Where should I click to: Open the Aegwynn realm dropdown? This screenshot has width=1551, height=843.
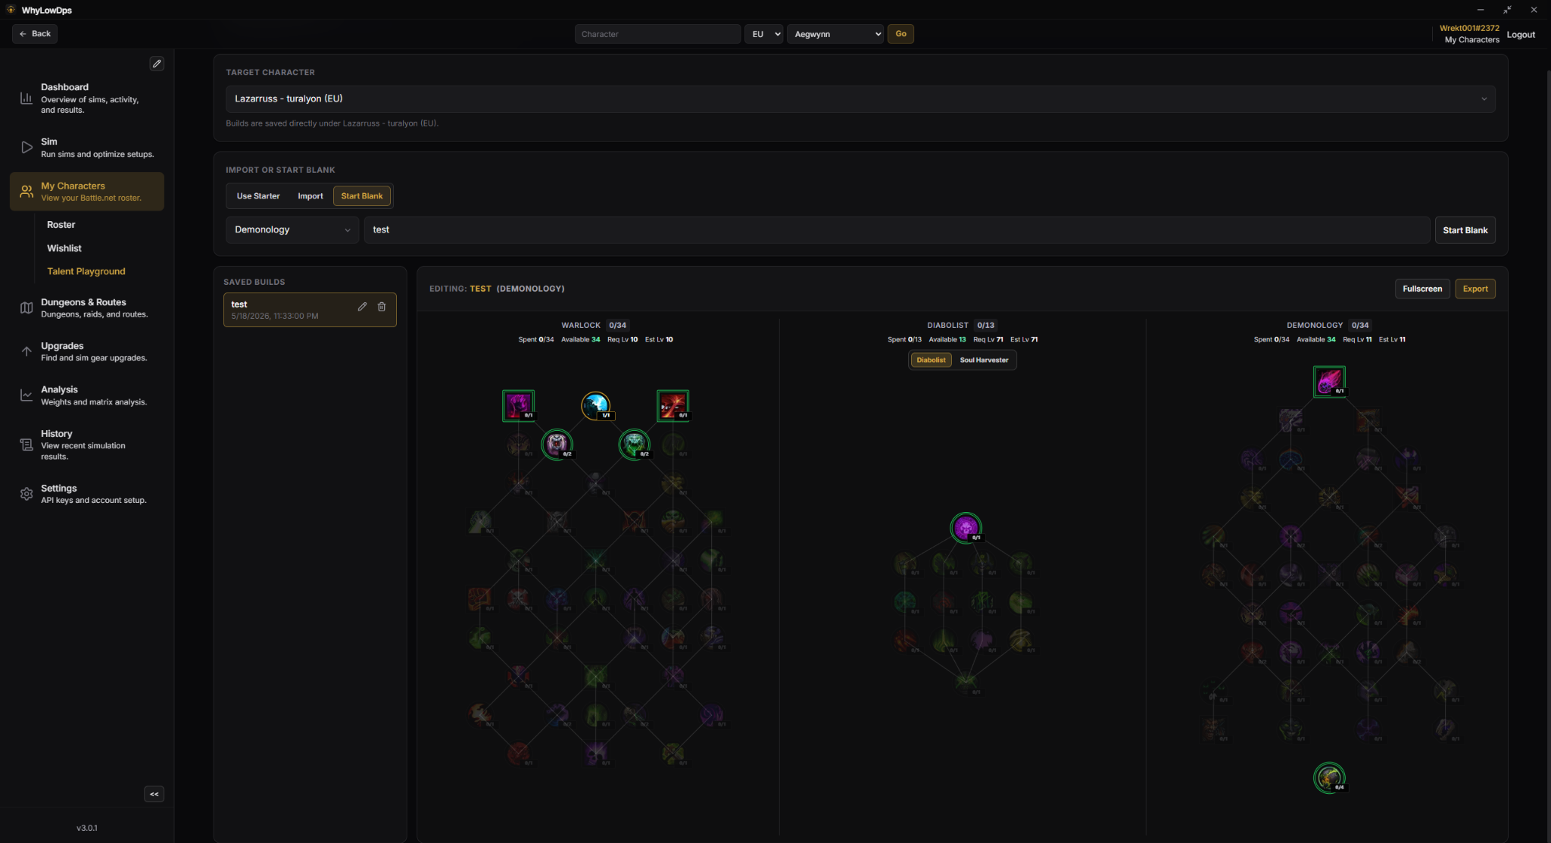[835, 34]
